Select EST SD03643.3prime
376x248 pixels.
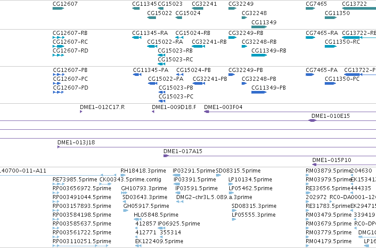(124, 202)
